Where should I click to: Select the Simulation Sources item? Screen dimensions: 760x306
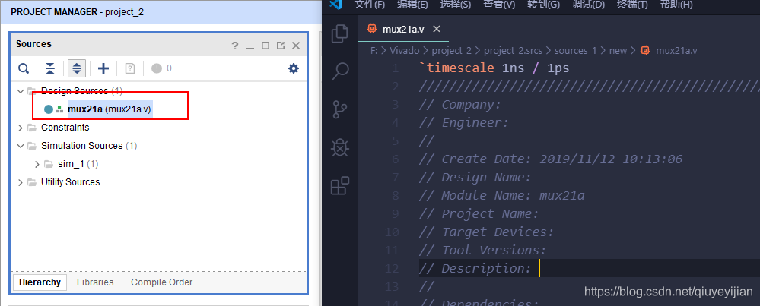point(89,146)
